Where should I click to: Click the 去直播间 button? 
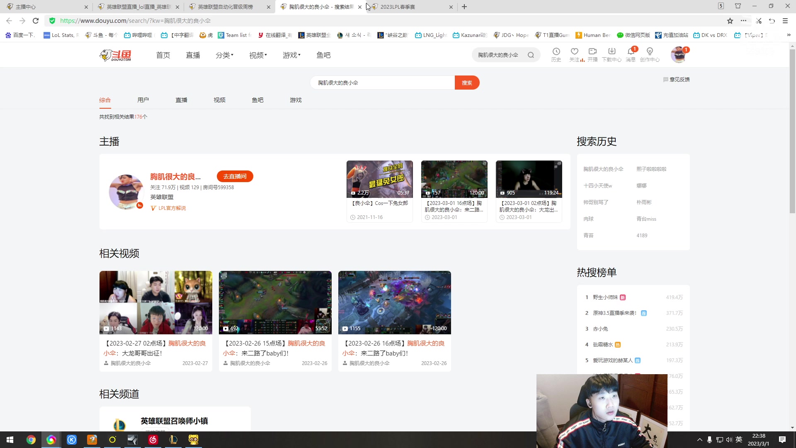pos(235,176)
